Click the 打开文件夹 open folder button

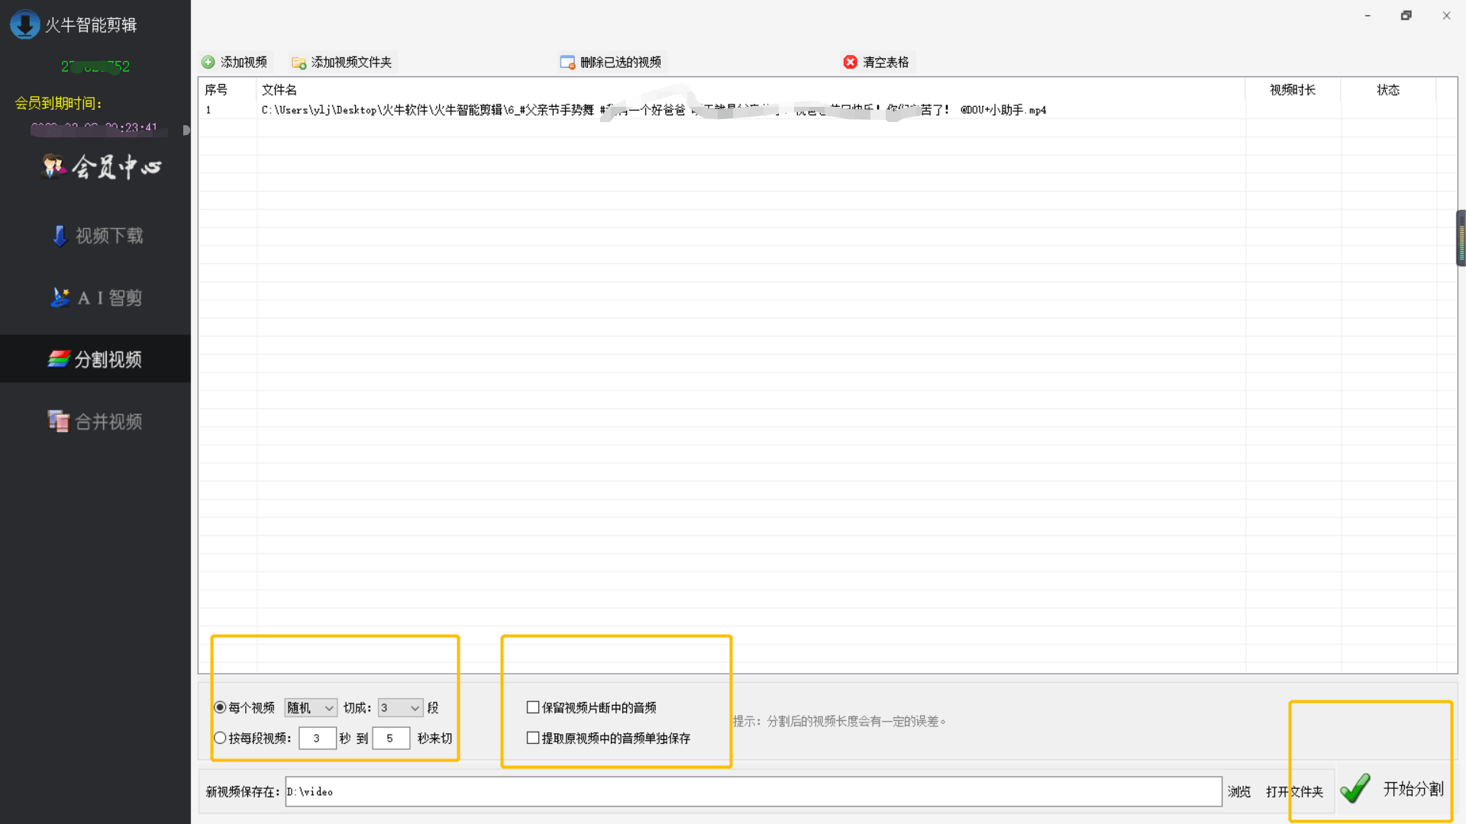[x=1293, y=792]
